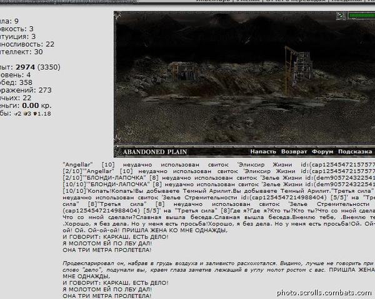Click the first 'И ГОВОРИТ: КАРКАШ, ЕСТЬ ДЕЛО!' line

tap(116, 237)
